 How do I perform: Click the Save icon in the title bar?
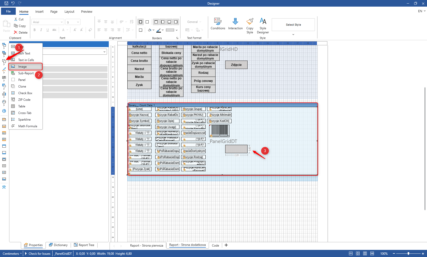(x=6, y=3)
